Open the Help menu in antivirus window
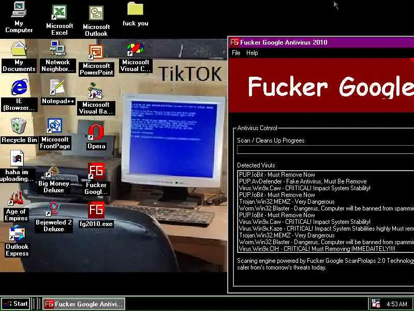Screen dimensions: 414x311 tap(252, 53)
